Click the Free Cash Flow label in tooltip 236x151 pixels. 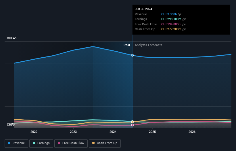146,24
